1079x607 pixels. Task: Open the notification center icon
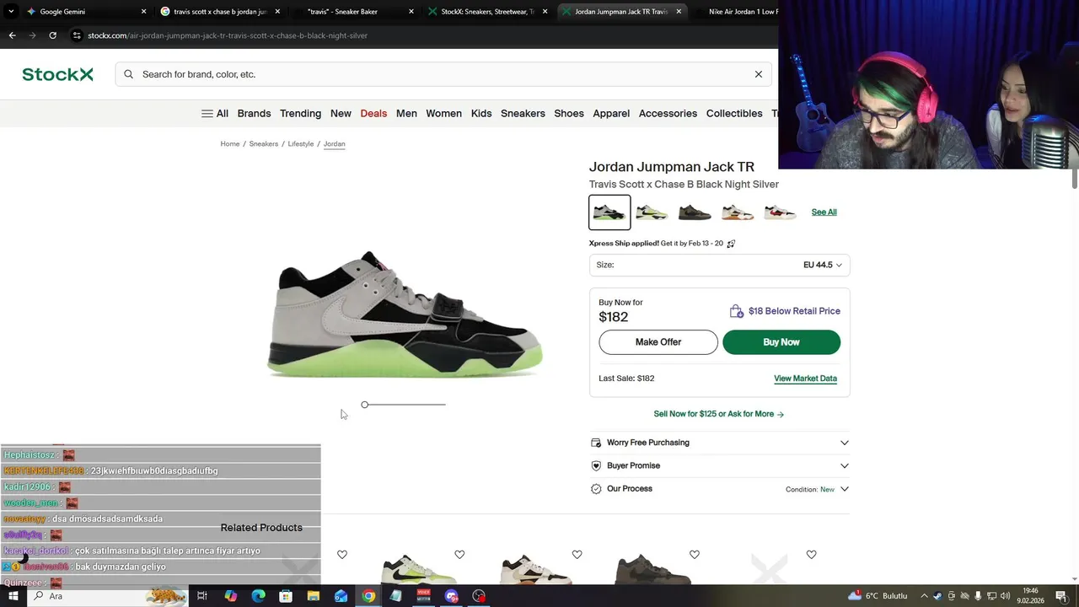coord(1061,596)
